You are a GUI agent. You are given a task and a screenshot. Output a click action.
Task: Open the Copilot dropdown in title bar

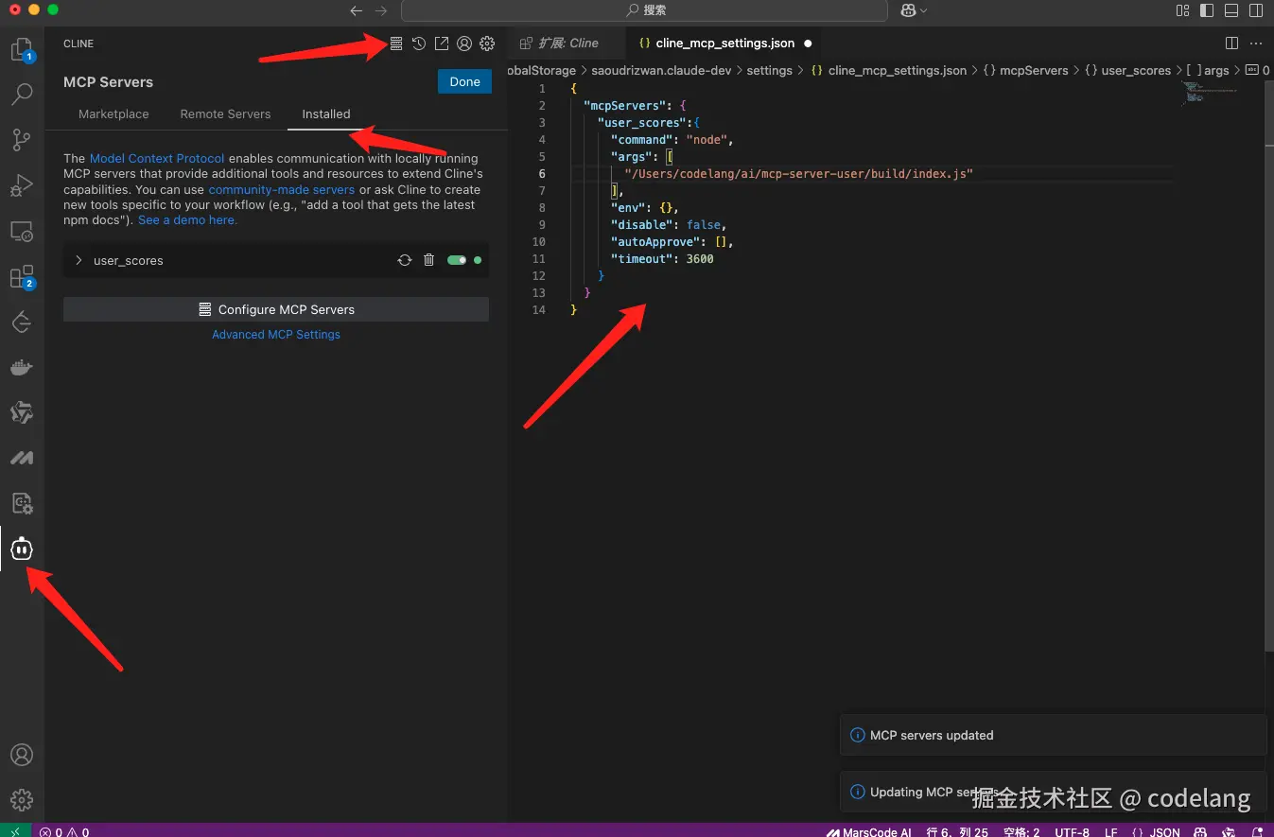coord(914,10)
